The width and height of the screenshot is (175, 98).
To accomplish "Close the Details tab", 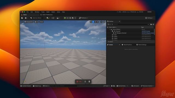I will pyautogui.click(x=119, y=45).
